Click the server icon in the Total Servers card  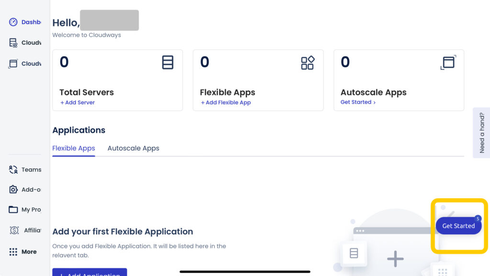pyautogui.click(x=168, y=62)
